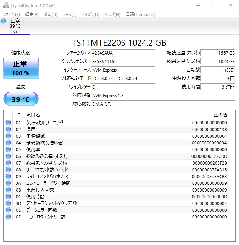The image size is (239, 245).
Task: Click the 39 °C temperature button
Action: (x=21, y=99)
